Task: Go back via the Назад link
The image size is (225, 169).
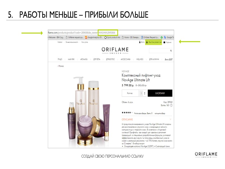Action: [60, 66]
